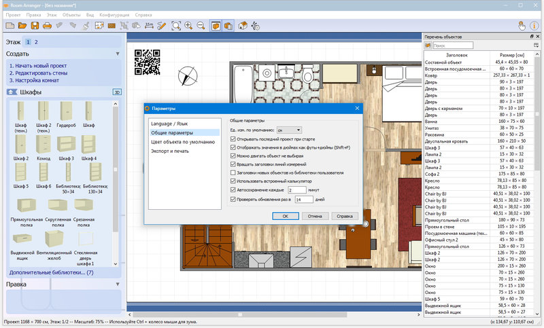Toggle 'Открывать последний проект при старте' checkbox
The width and height of the screenshot is (544, 328).
pyautogui.click(x=233, y=139)
